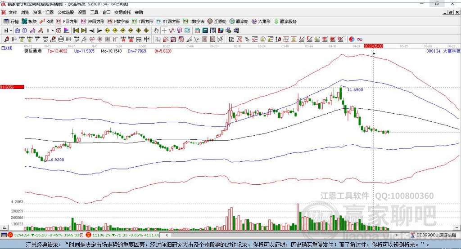Click the triangle button above status bar
Image resolution: width=461 pixels, height=249 pixels.
tap(4, 227)
